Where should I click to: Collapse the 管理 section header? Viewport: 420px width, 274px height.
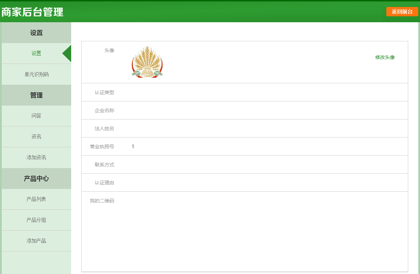[36, 96]
